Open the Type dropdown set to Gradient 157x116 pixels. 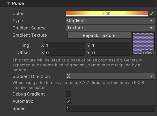pyautogui.click(x=110, y=21)
